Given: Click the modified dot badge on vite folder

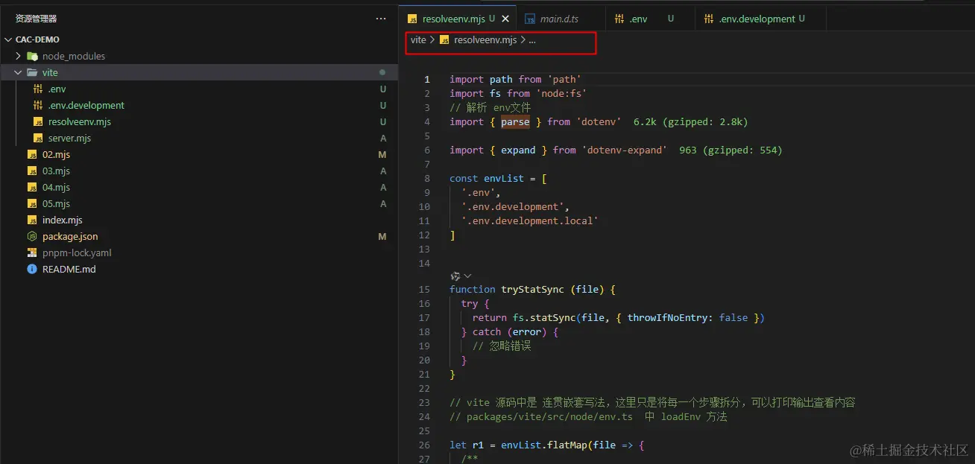Looking at the screenshot, I should 382,72.
